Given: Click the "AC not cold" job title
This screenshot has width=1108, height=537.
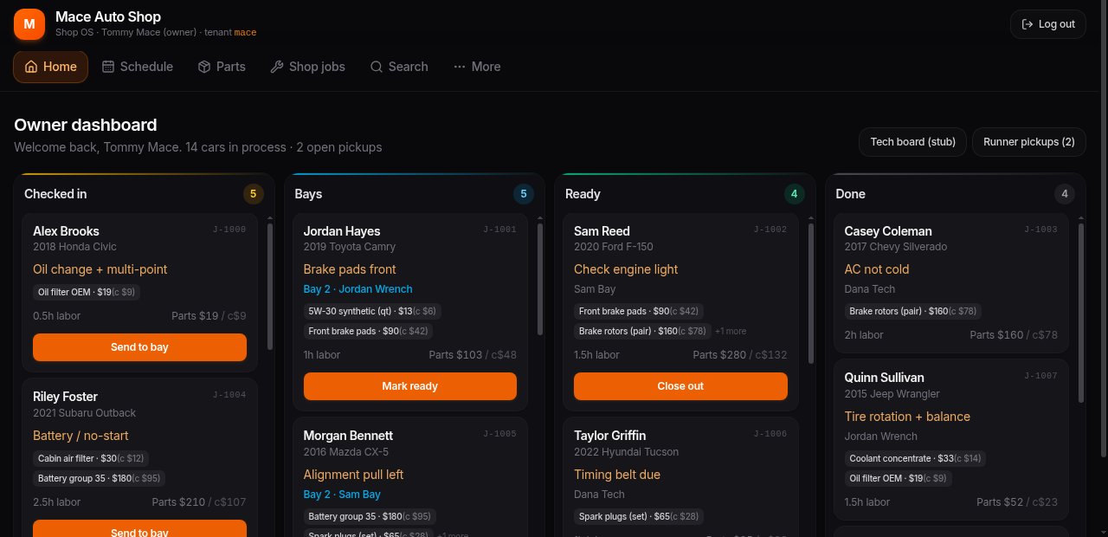Looking at the screenshot, I should coord(877,269).
